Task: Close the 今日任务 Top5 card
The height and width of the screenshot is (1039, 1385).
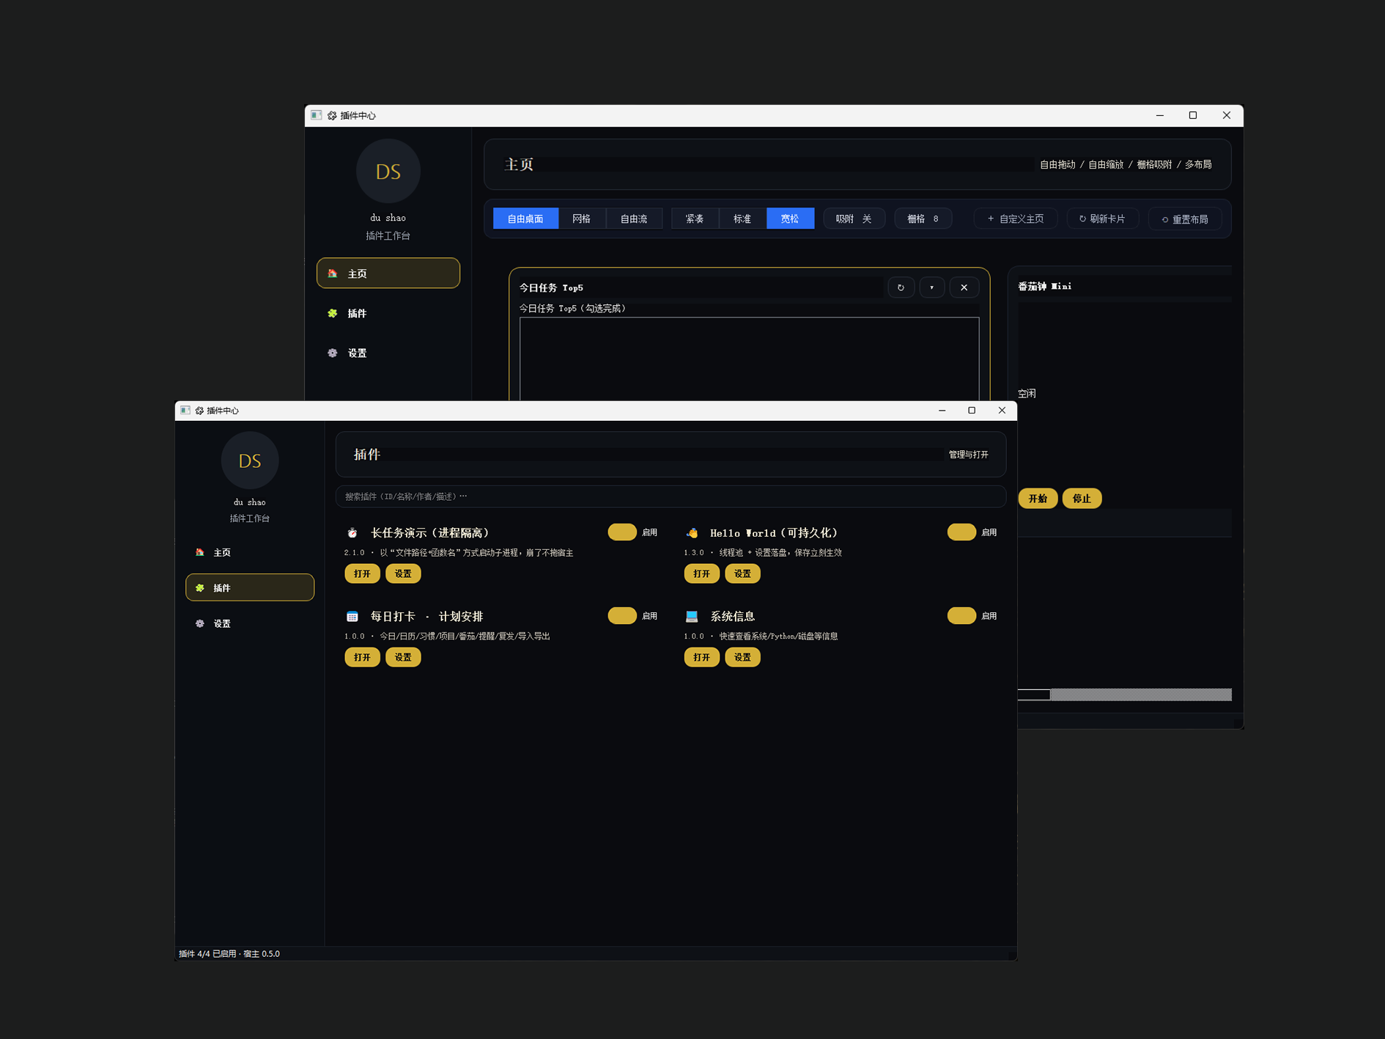Action: coord(964,287)
